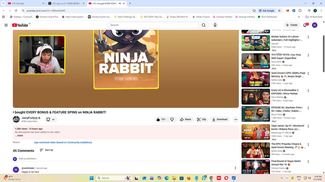Dislike the video with thumbs down

(172, 119)
